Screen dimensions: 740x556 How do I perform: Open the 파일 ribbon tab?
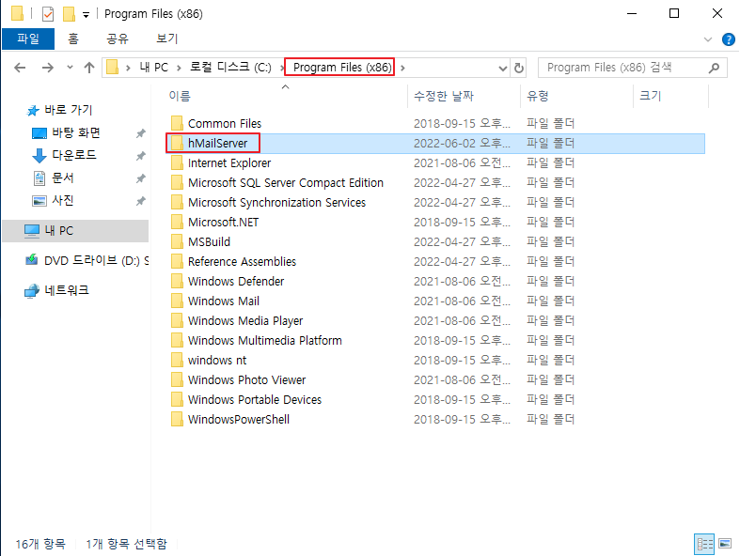(x=28, y=39)
